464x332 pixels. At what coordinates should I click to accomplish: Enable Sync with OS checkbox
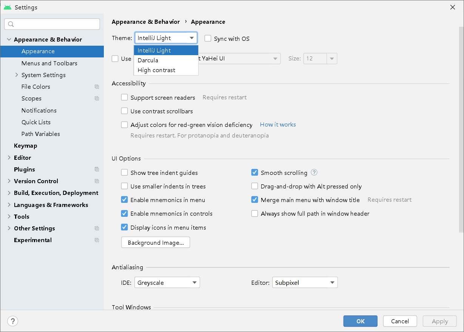[208, 39]
